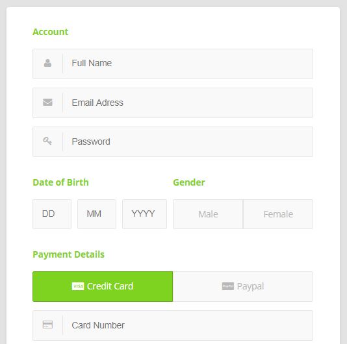Click the key icon in Password field
This screenshot has height=344, width=347.
(47, 141)
